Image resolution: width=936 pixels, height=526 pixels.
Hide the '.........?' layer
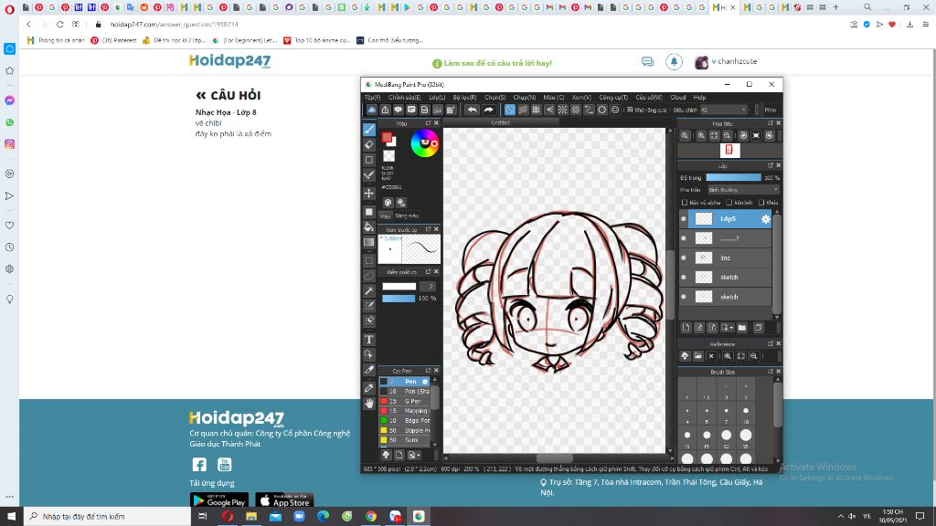coord(684,238)
